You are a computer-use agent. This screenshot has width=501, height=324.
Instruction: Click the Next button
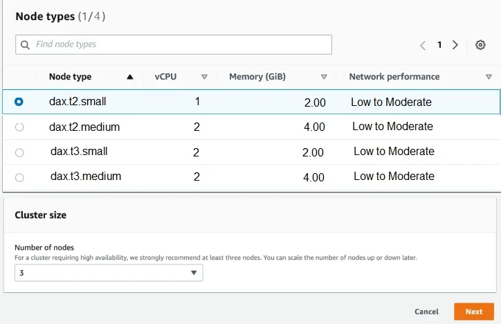pos(474,312)
